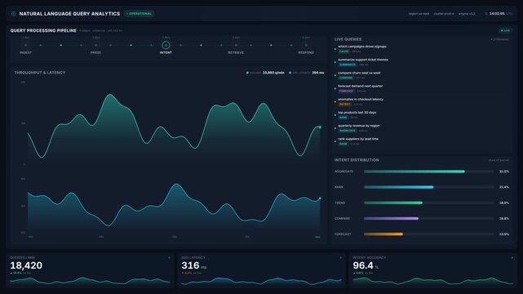Image resolution: width=523 pixels, height=294 pixels.
Task: Click the QUERY PROCESSING PIPELINE heading
Action: point(43,30)
